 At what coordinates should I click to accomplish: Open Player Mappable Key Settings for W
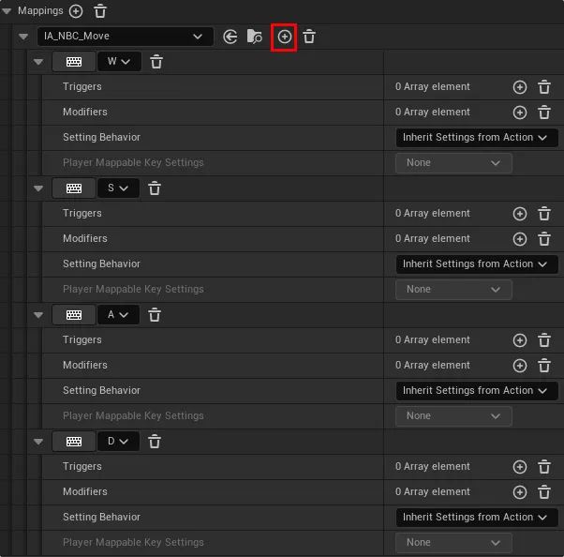click(453, 163)
